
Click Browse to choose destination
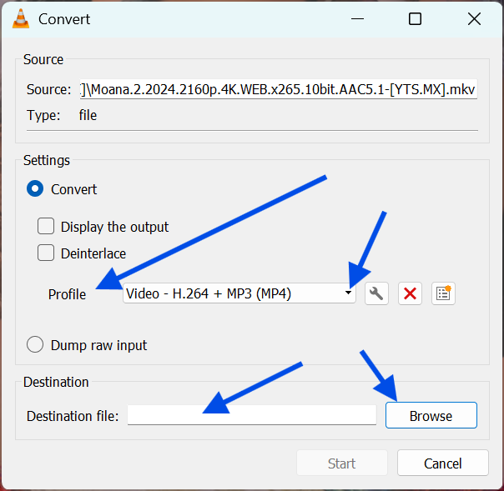pos(431,415)
